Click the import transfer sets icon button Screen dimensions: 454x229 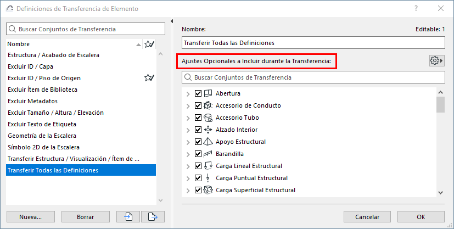[128, 217]
